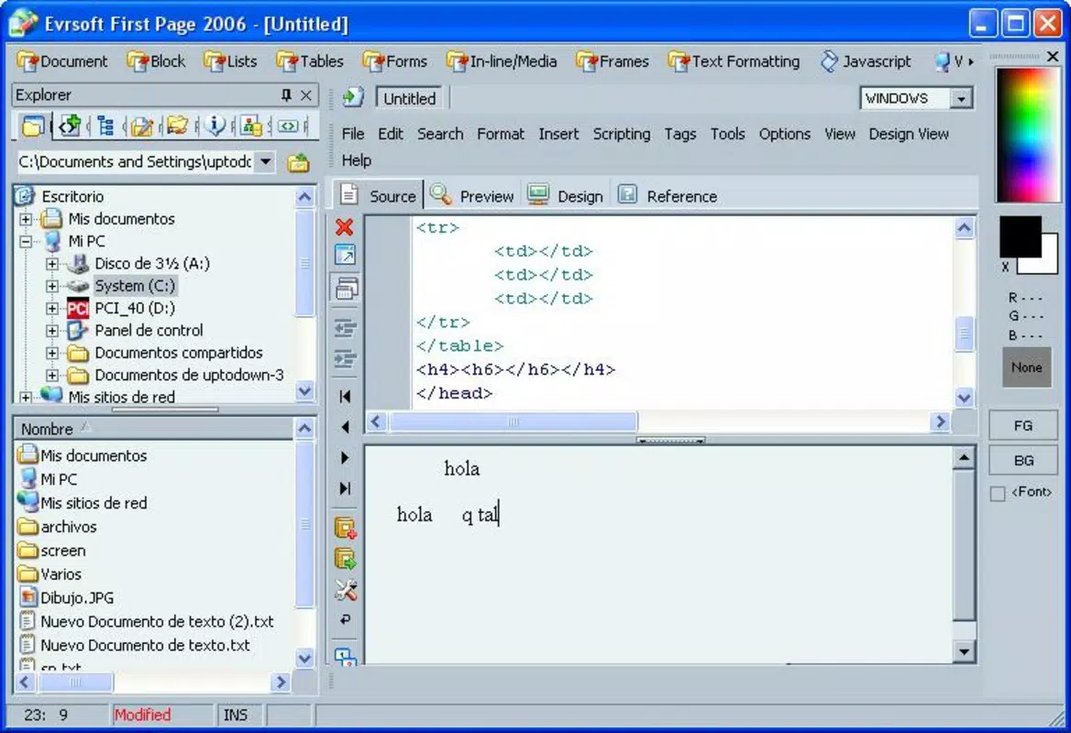Select the folder view tab in Explorer

point(33,126)
